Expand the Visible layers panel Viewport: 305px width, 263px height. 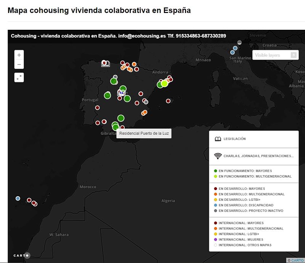(271, 55)
